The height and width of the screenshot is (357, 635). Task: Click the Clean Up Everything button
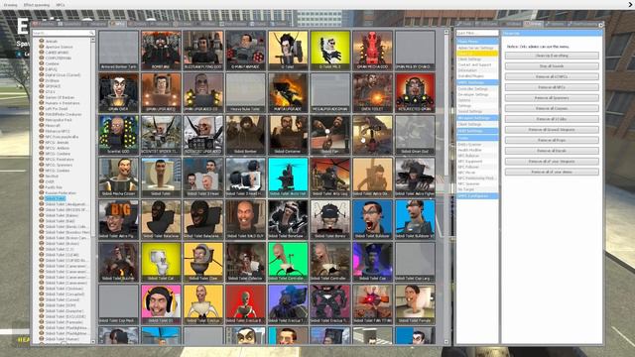click(552, 56)
